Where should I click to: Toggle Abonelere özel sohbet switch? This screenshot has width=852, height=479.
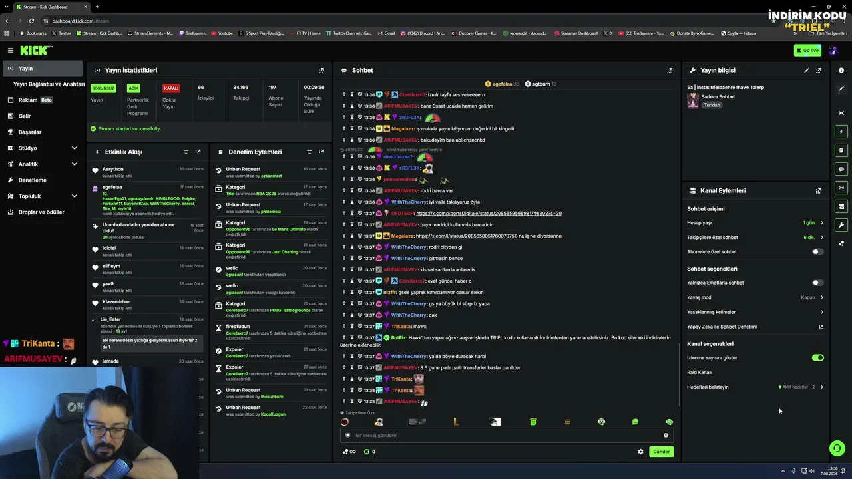[x=817, y=252]
